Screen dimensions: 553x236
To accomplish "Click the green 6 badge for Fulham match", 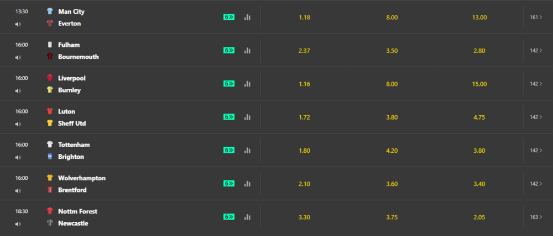I will [x=229, y=50].
